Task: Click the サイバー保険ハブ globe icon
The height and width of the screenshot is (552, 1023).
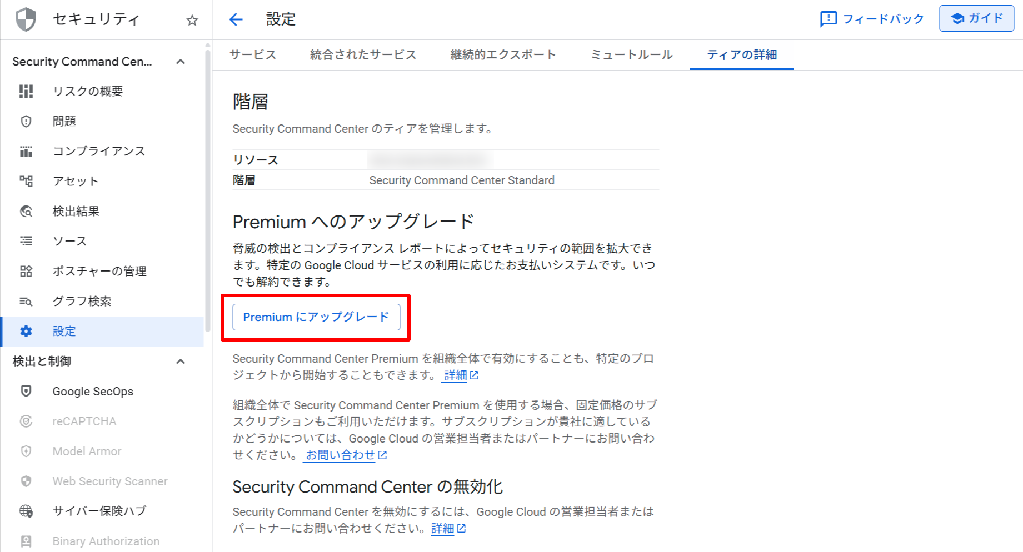Action: tap(26, 511)
